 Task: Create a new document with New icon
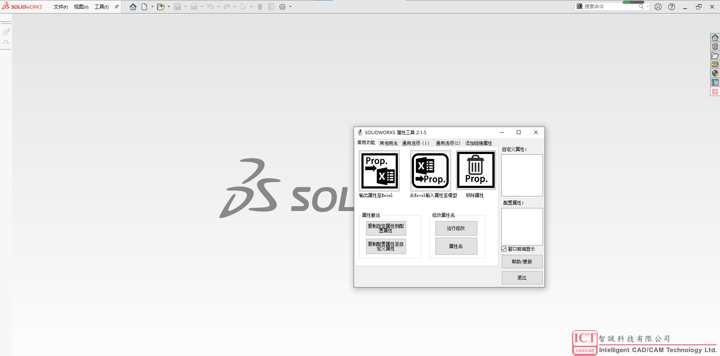tap(144, 7)
